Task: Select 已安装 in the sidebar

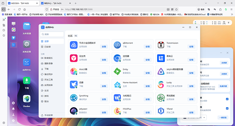Action: coord(52,47)
